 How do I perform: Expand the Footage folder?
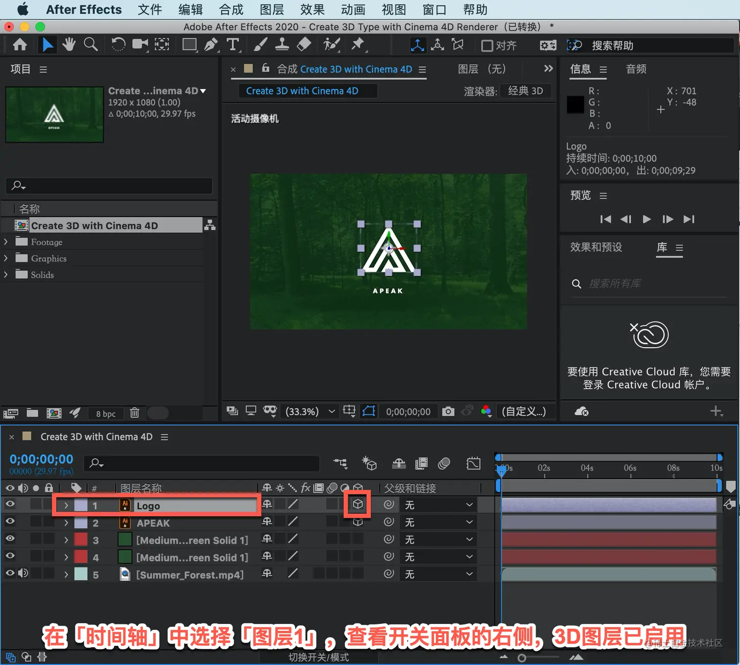tap(6, 242)
